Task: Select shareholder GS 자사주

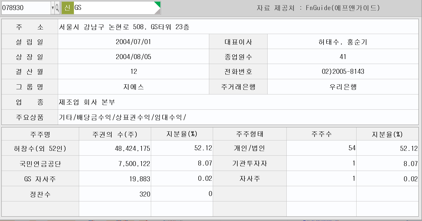Action: 40,179
